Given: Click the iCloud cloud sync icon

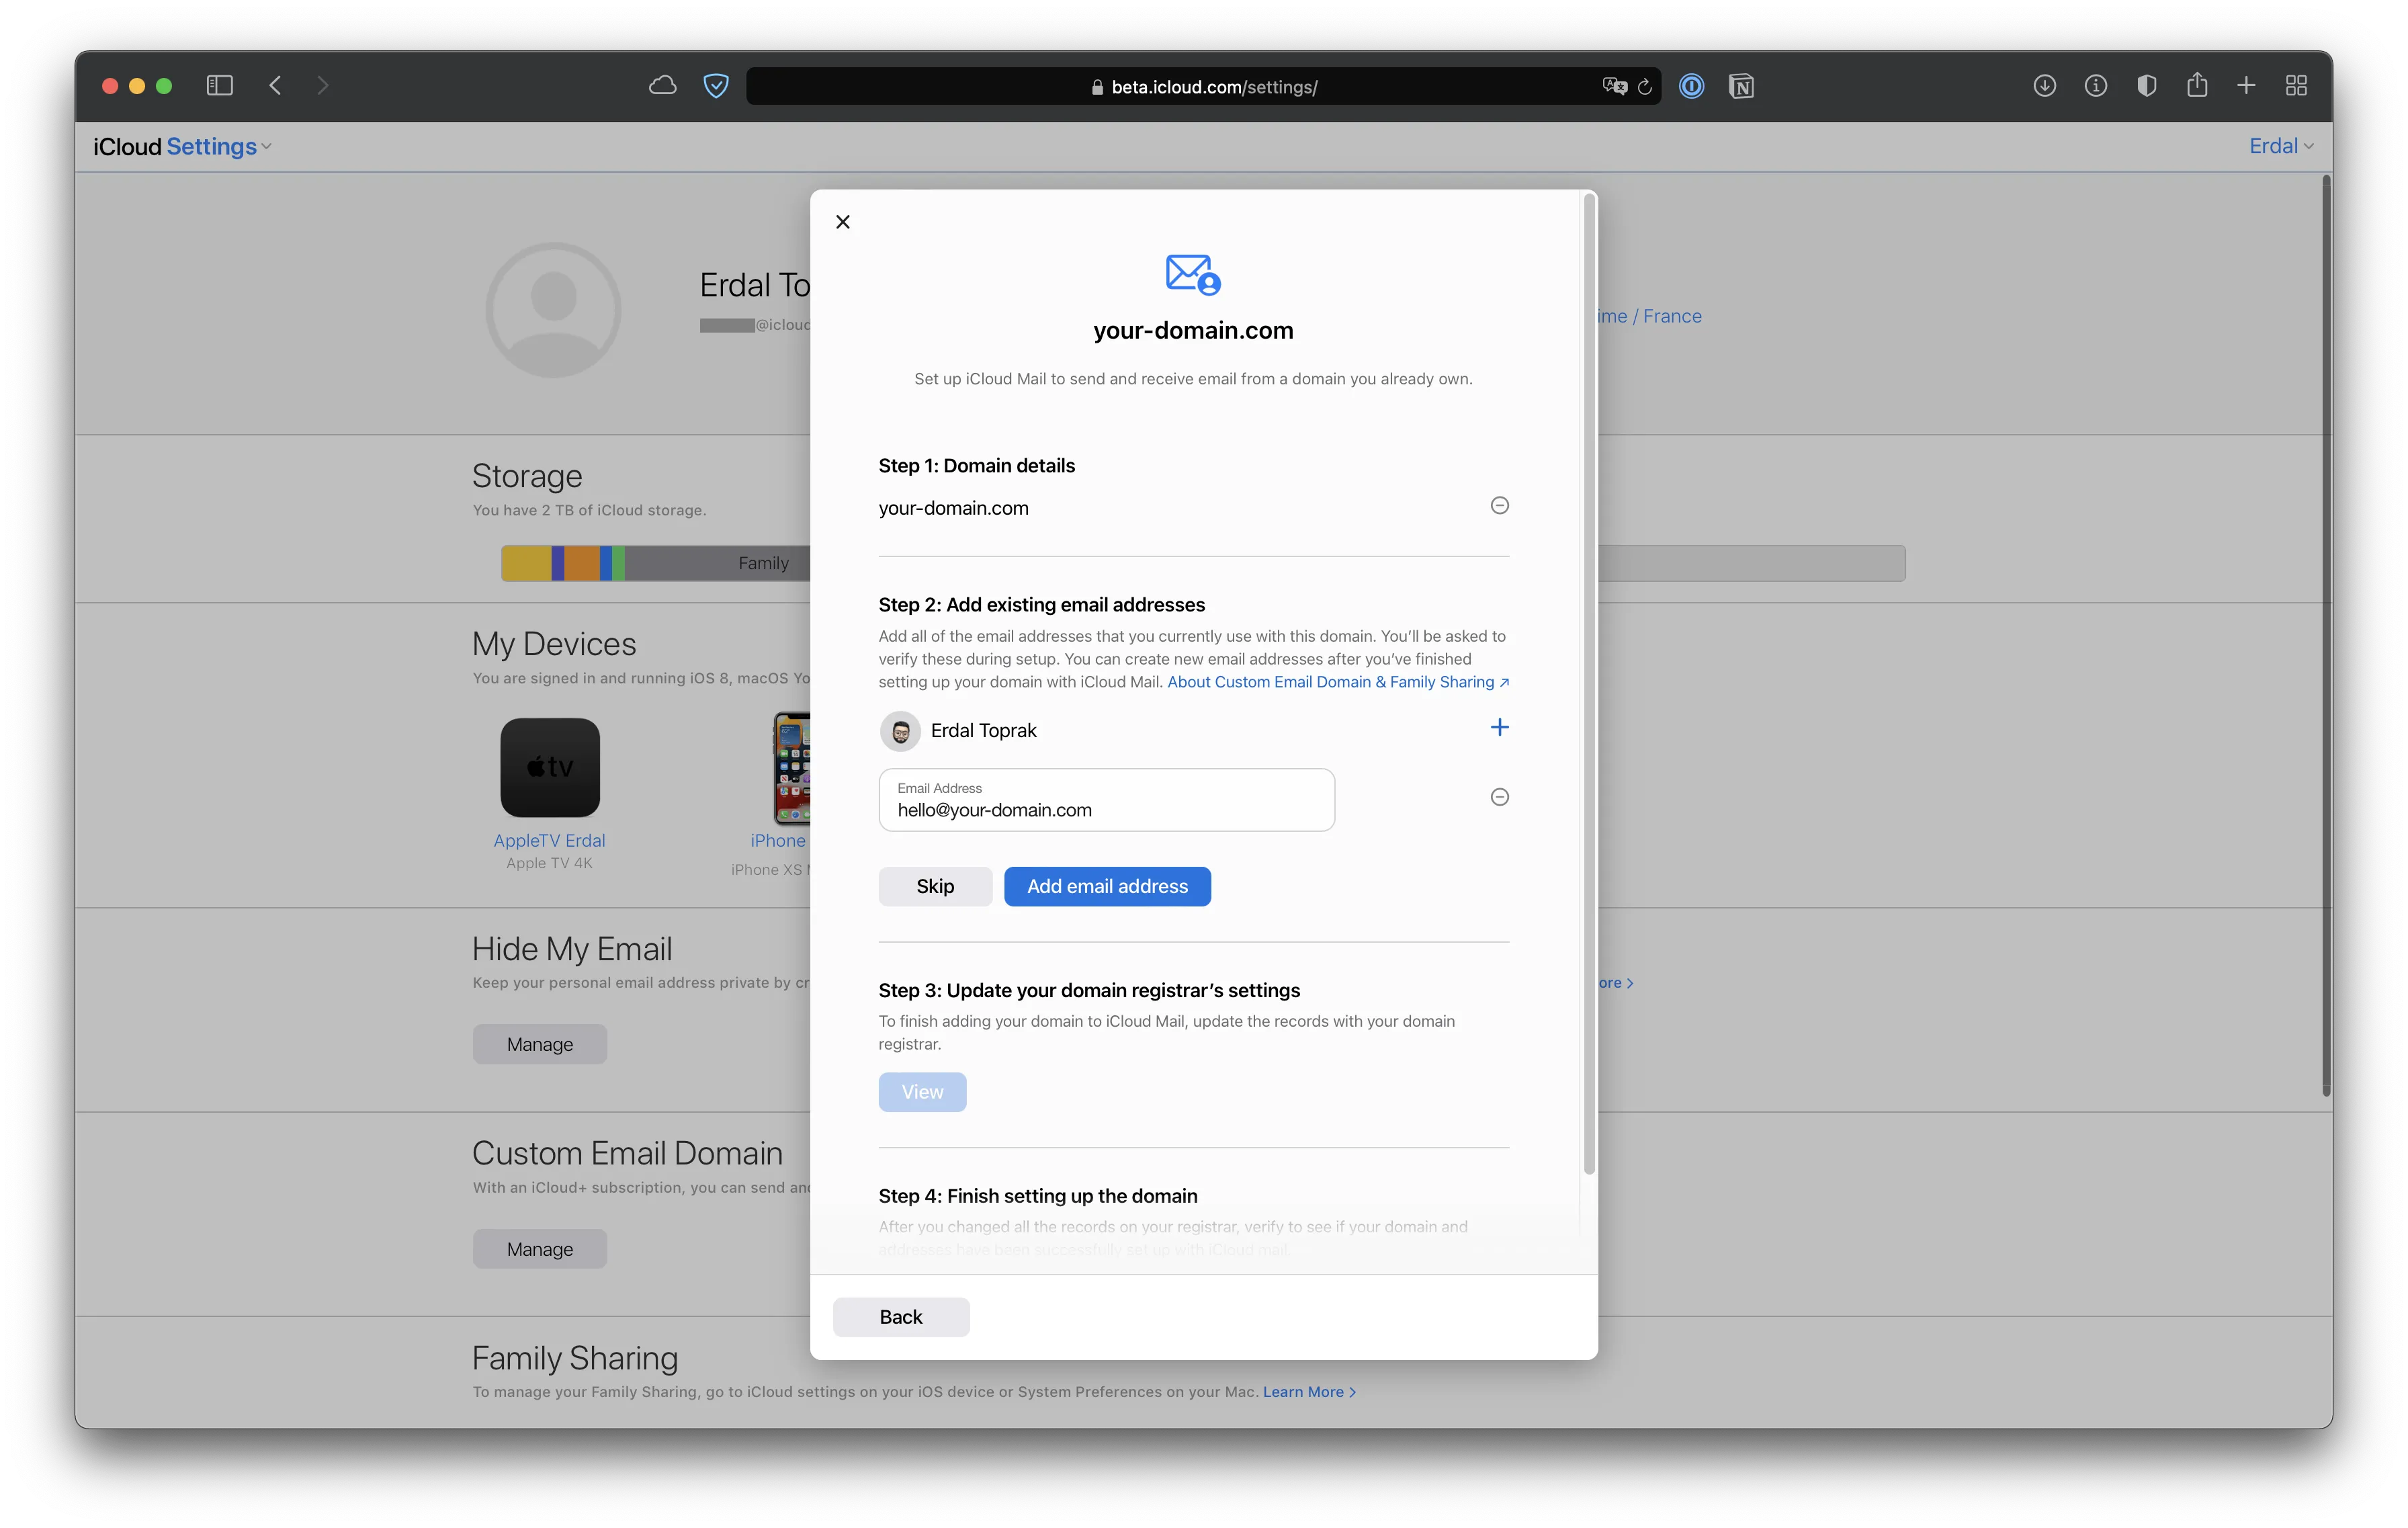Looking at the screenshot, I should (662, 86).
